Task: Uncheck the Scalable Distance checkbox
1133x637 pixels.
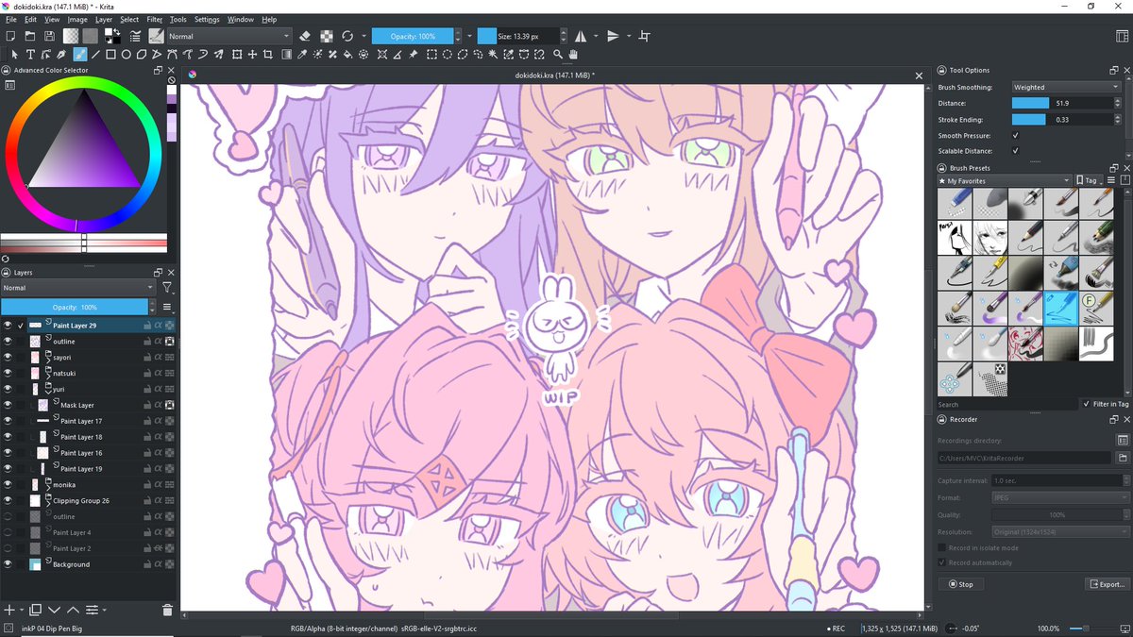Action: (1015, 151)
